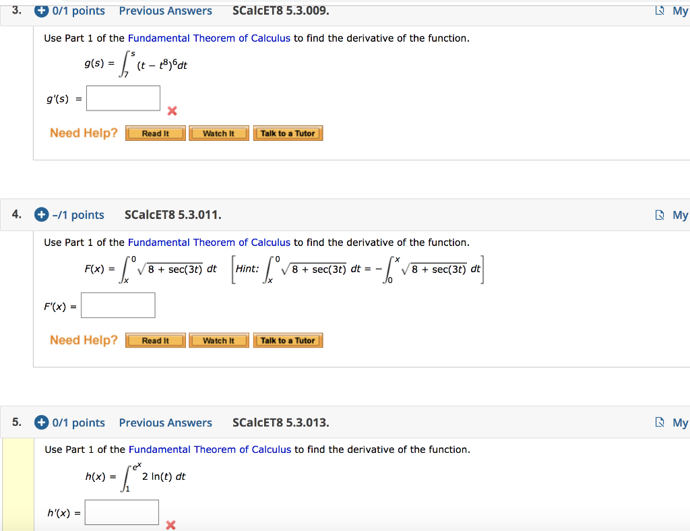Click Read It for question 4
Image resolution: width=690 pixels, height=531 pixels.
click(155, 340)
